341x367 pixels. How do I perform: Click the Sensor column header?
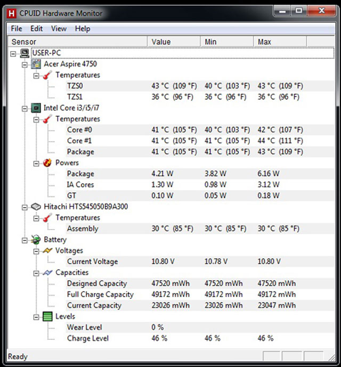point(77,42)
